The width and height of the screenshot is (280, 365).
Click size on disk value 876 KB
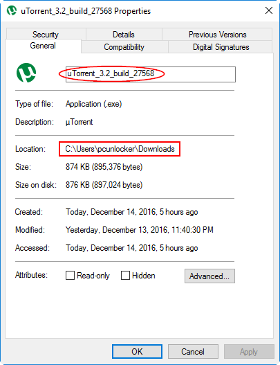click(x=104, y=185)
